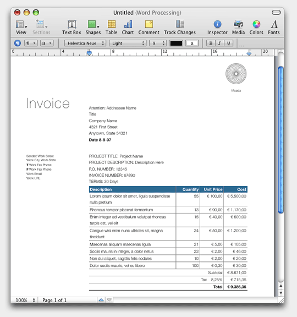Click the window resize grip corner
Viewport: 297px width, 317px height.
(281, 300)
